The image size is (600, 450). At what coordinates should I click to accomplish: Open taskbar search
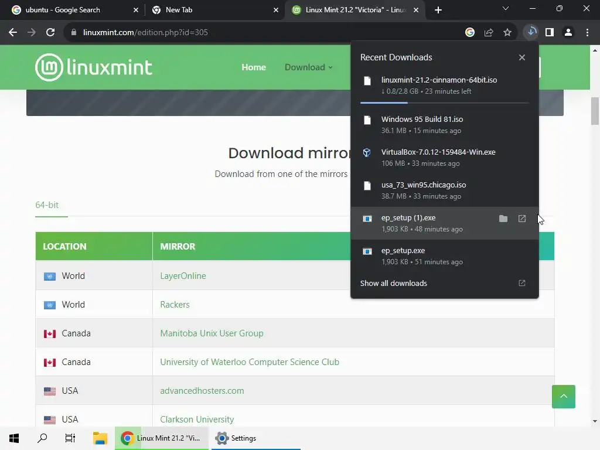[42, 438]
